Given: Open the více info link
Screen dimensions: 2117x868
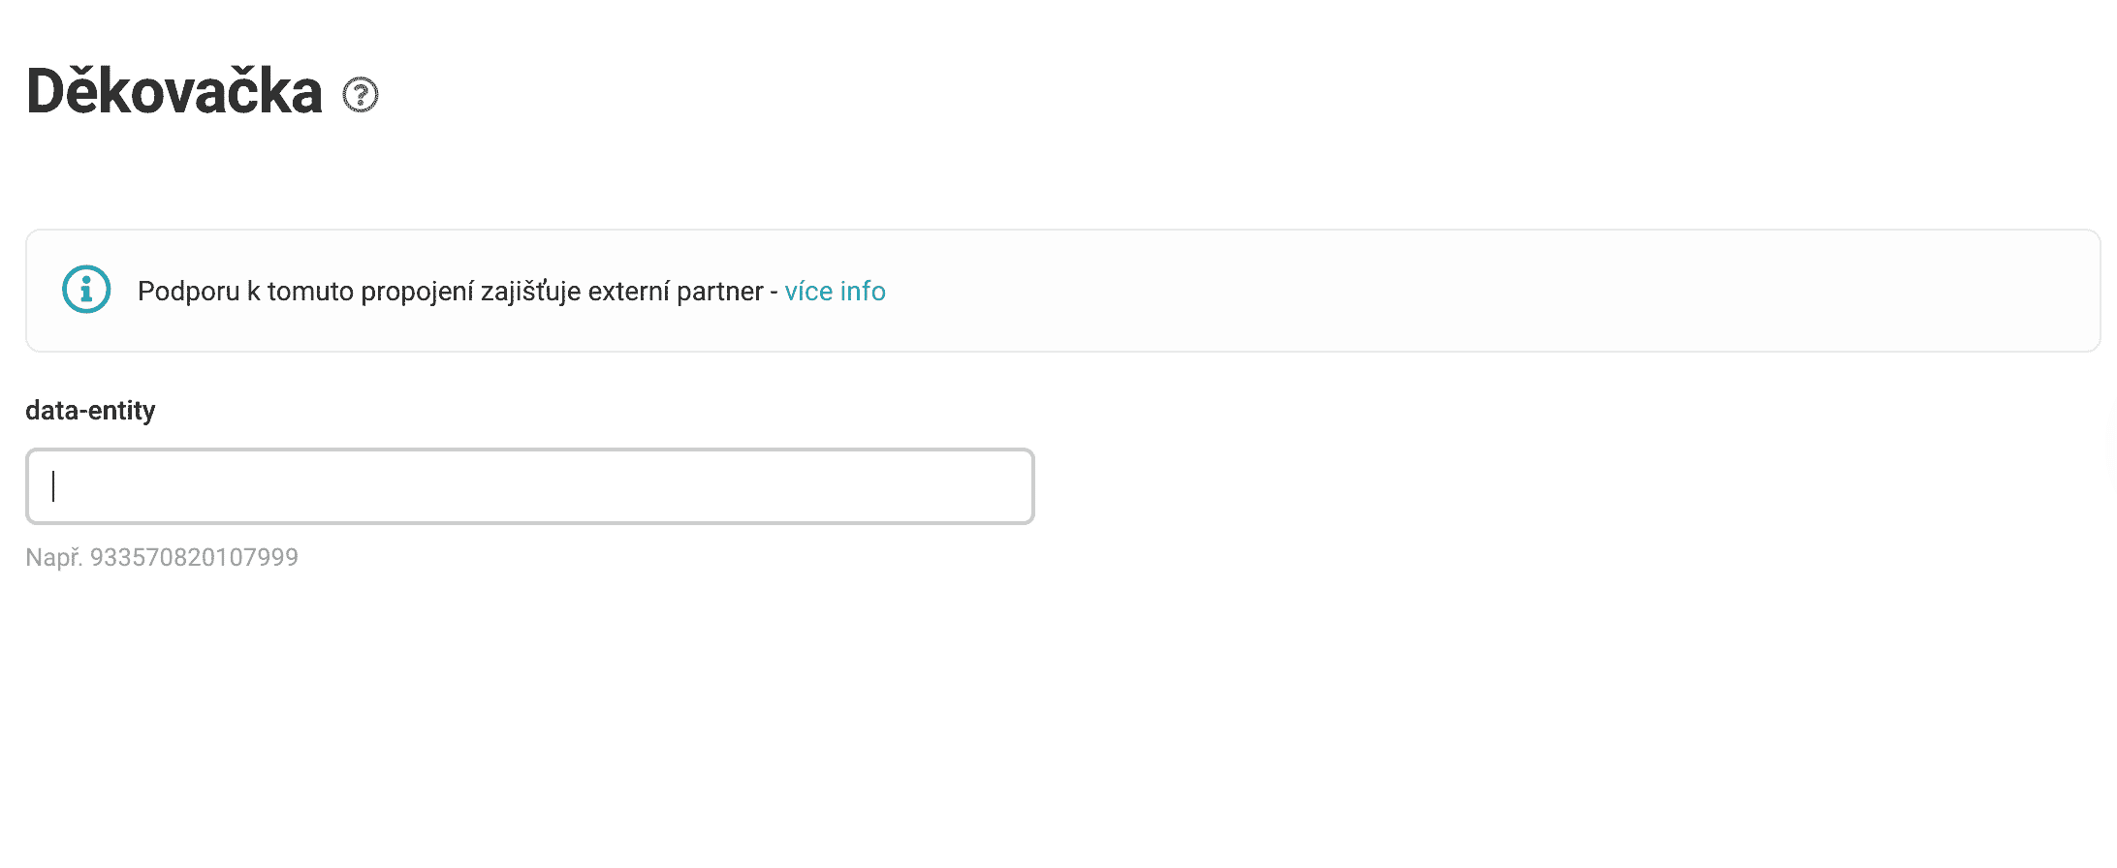Looking at the screenshot, I should click(835, 291).
